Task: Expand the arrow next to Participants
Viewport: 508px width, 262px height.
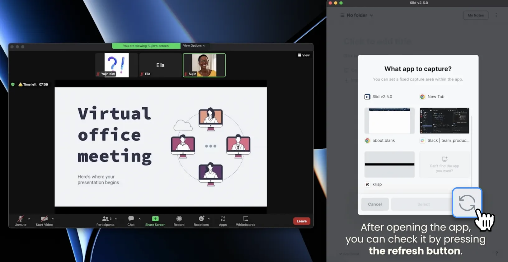Action: pyautogui.click(x=116, y=219)
